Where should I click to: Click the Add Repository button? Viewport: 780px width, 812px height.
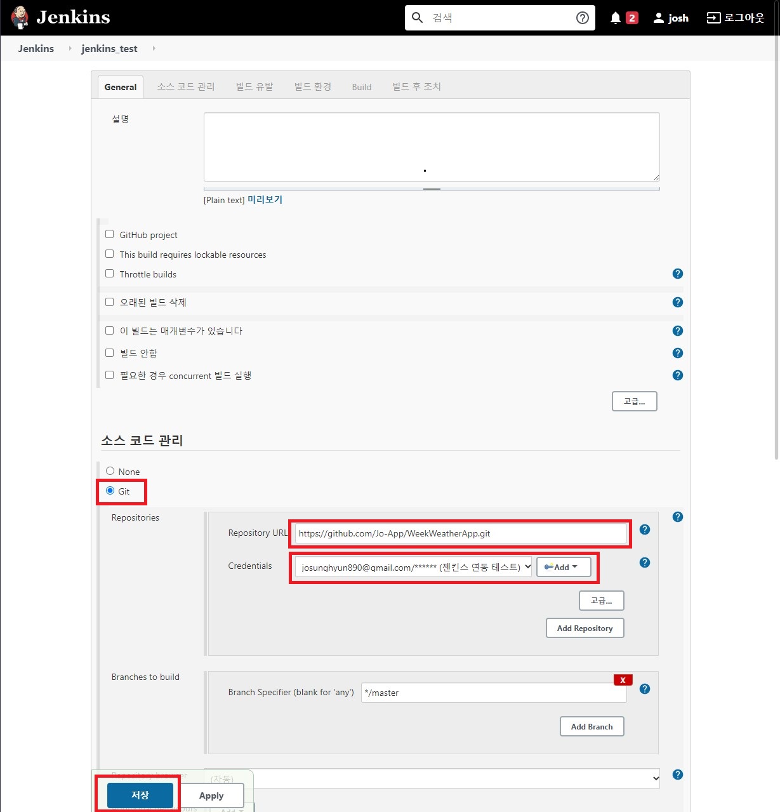click(x=585, y=628)
